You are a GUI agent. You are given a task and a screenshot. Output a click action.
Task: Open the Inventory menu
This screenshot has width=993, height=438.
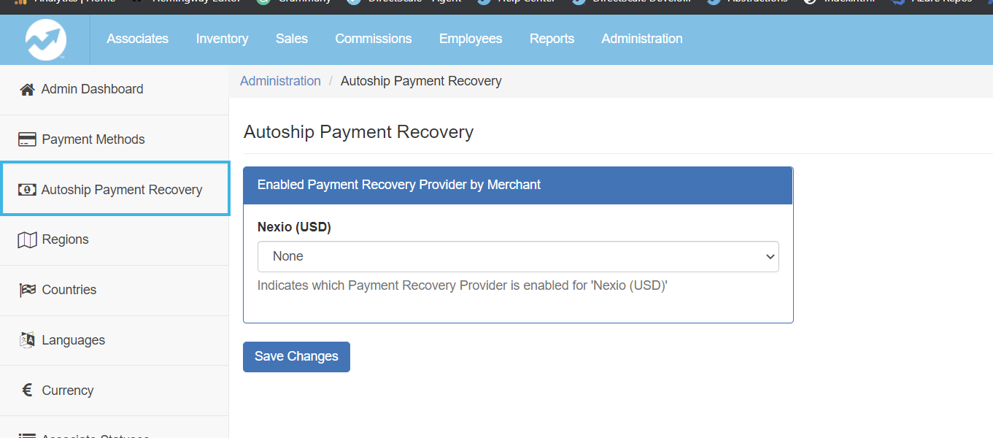(x=222, y=39)
